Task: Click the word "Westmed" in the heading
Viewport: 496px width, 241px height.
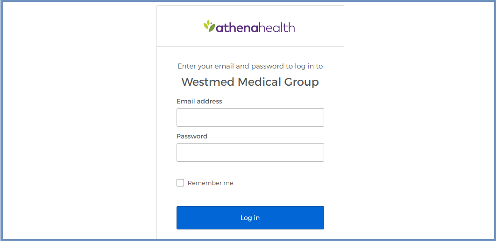Action: coord(208,82)
